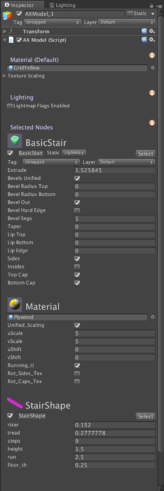This screenshot has width=164, height=491.
Task: Enable Lightmap Flags Enabled checkbox
Action: [x=10, y=106]
